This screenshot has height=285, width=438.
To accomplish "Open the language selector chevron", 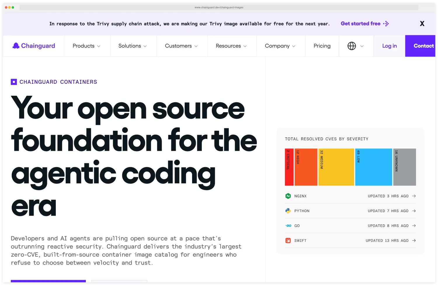I will [362, 46].
